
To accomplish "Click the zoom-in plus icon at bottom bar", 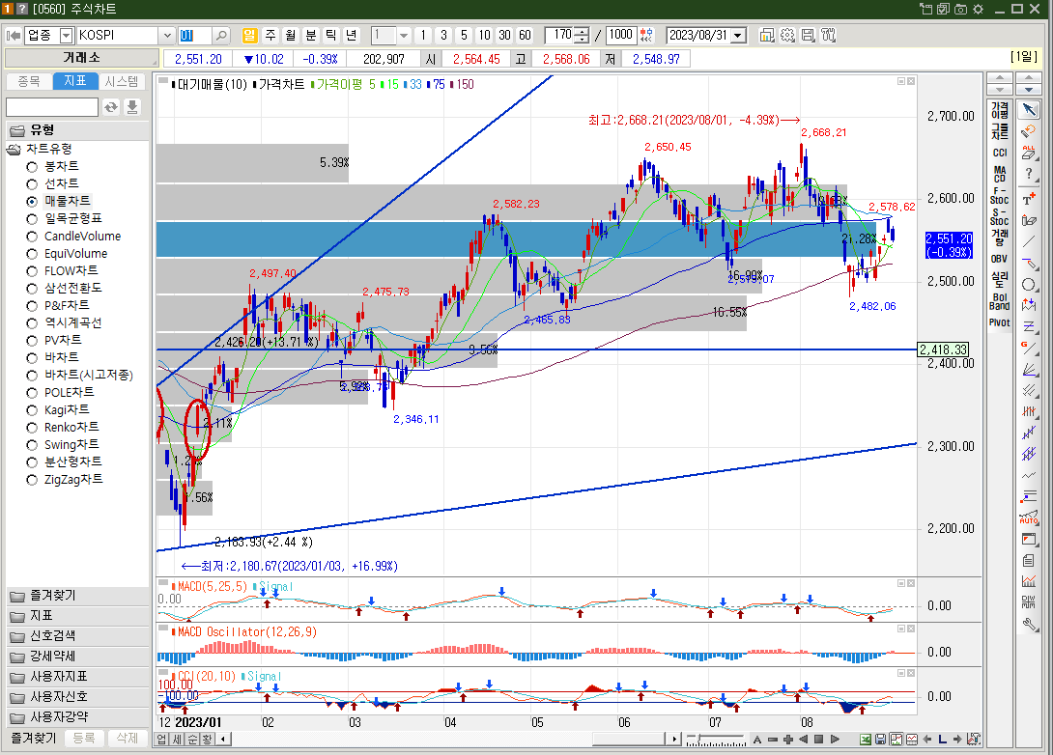I will pos(787,740).
